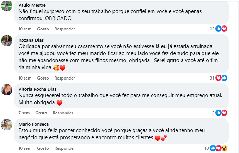Click Gosto under Mario Fonseca's comment
Image resolution: width=239 pixels, height=153 pixels.
coord(43,148)
